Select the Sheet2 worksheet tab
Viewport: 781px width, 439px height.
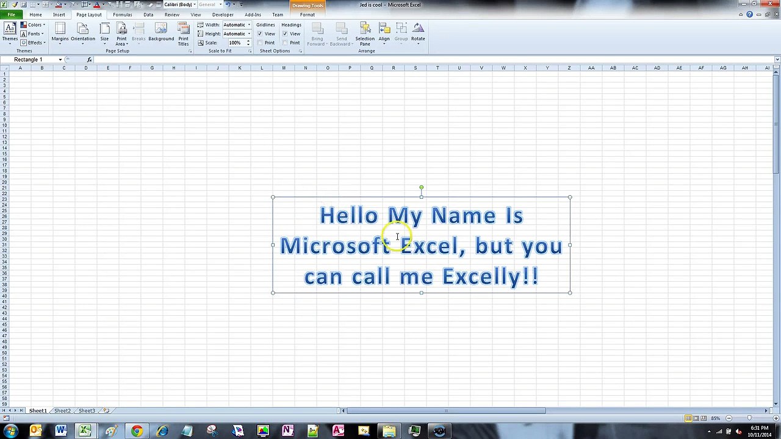point(62,411)
